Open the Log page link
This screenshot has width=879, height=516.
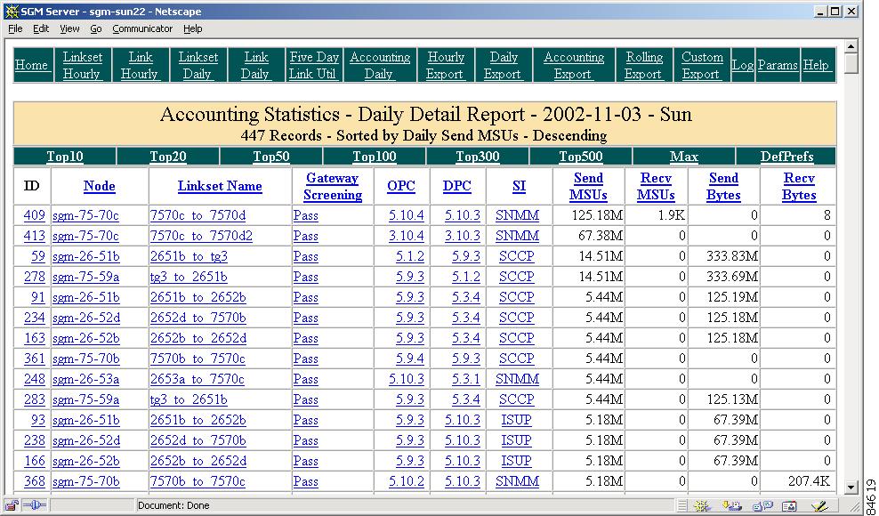tap(743, 65)
